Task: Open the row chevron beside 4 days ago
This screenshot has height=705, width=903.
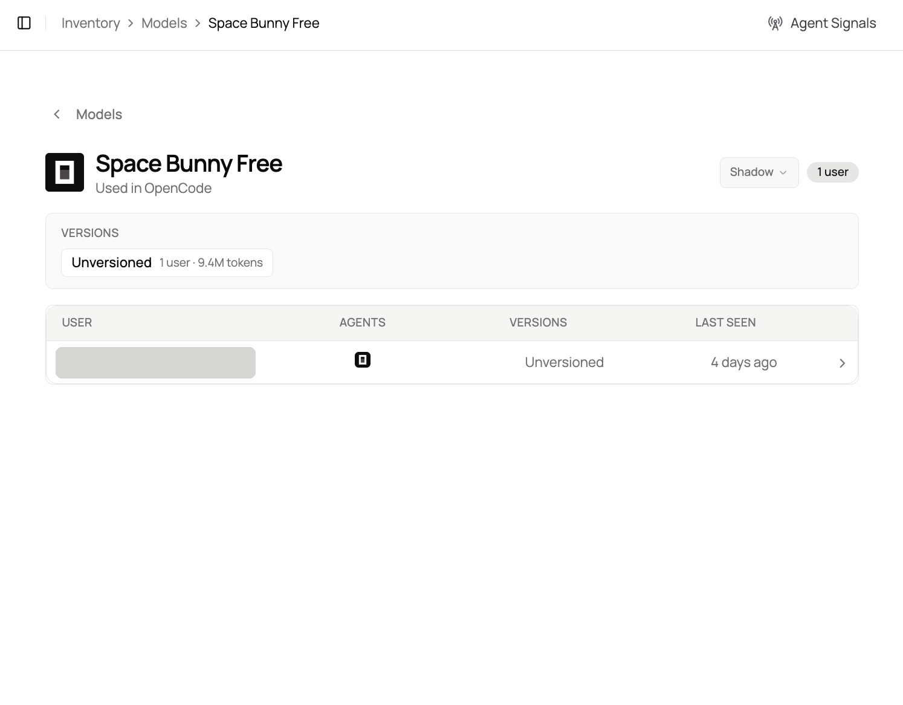Action: [x=842, y=363]
